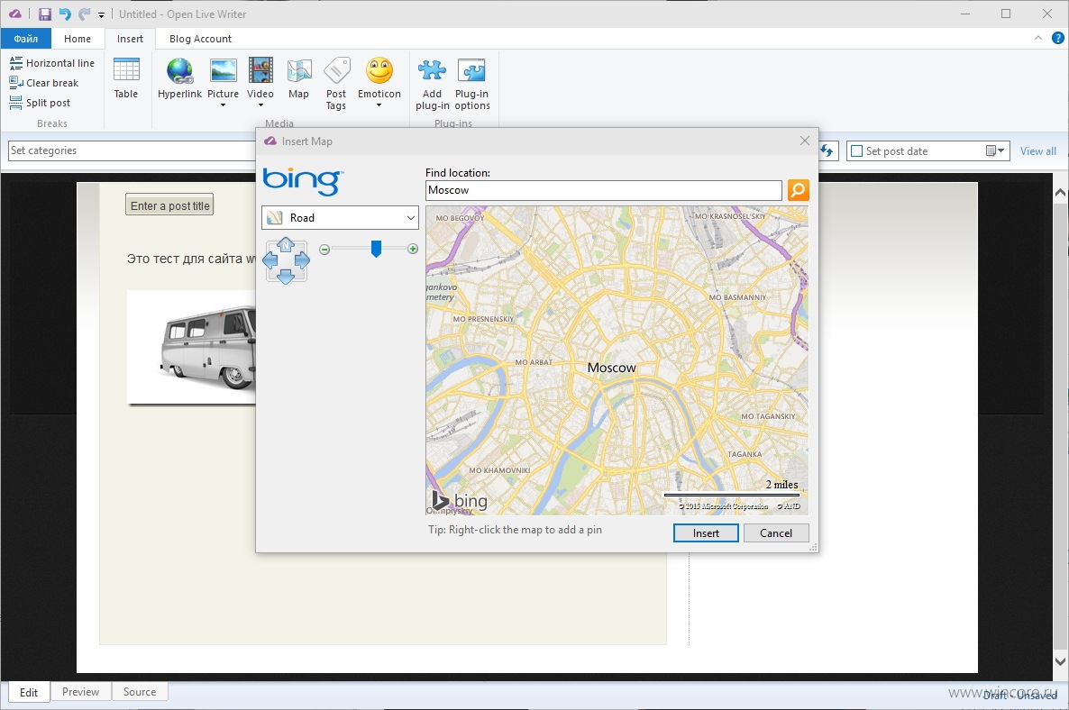Screen dimensions: 1069x710
Task: Click the Video icon
Action: coord(260,71)
